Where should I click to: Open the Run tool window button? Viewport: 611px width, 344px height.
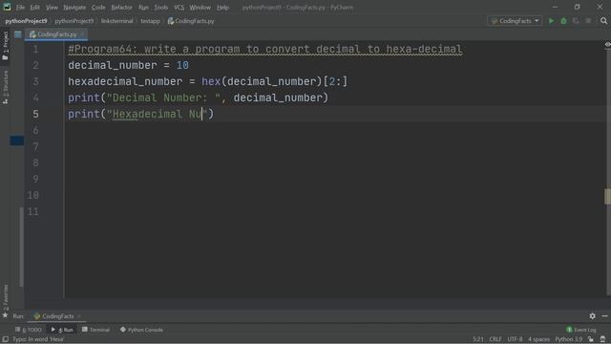click(x=62, y=330)
